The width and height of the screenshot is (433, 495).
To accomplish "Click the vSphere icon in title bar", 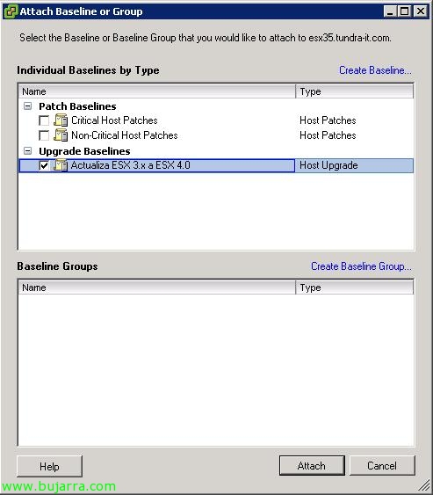I will pos(11,11).
